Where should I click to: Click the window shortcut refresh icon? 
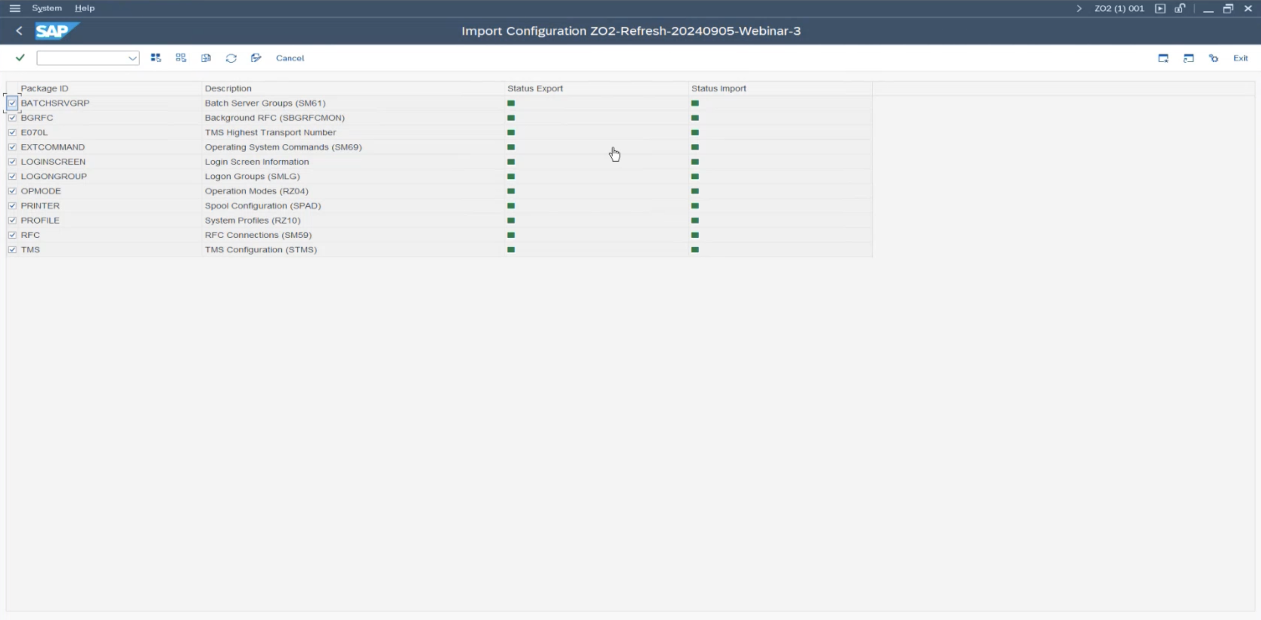tap(1188, 58)
